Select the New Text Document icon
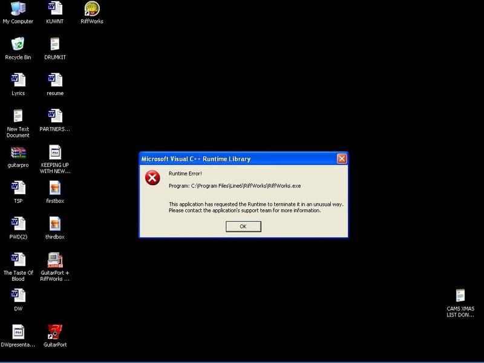484x363 pixels. click(18, 116)
